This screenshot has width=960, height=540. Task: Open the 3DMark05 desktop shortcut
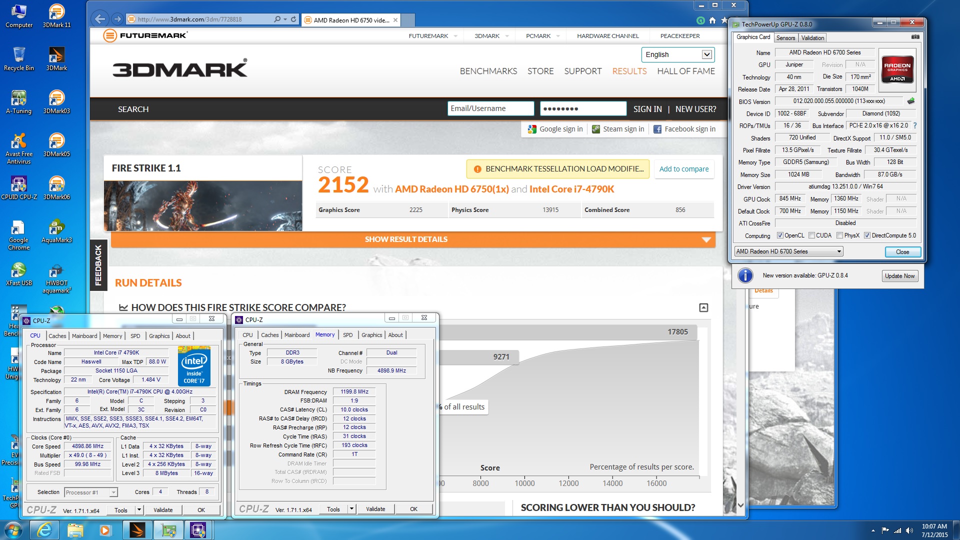pos(56,144)
